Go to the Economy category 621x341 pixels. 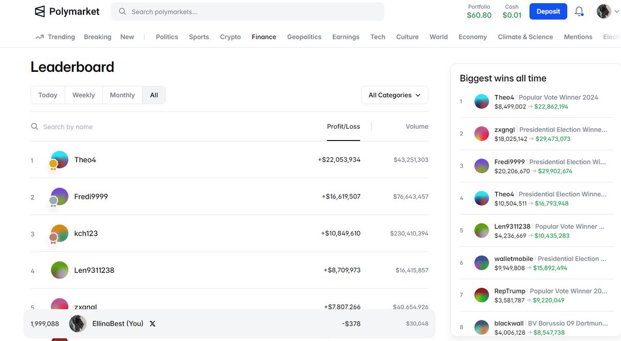coord(472,37)
